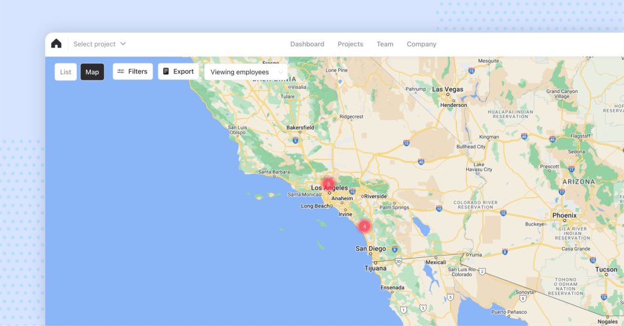The height and width of the screenshot is (326, 624).
Task: Click the Pahrump map label
Action: pyautogui.click(x=416, y=89)
